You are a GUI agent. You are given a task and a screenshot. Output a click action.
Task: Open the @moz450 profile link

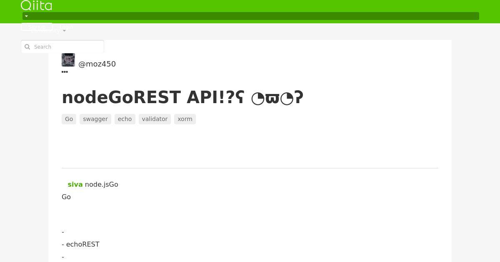coord(97,64)
